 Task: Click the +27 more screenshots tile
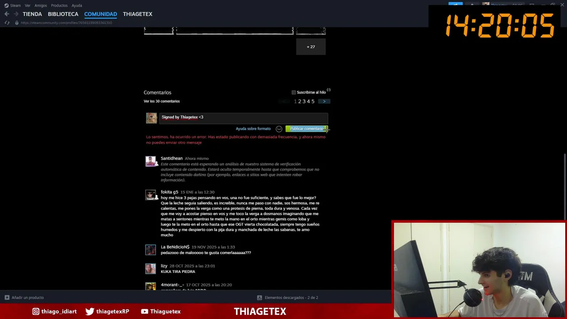coord(311,47)
